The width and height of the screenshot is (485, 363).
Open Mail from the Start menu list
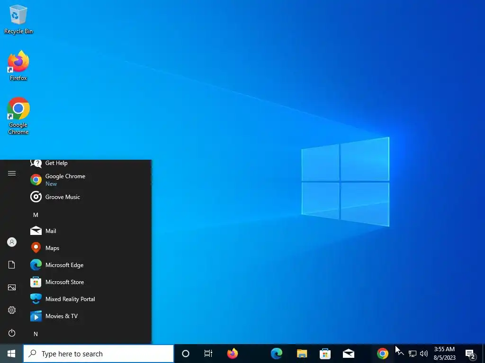(89, 231)
